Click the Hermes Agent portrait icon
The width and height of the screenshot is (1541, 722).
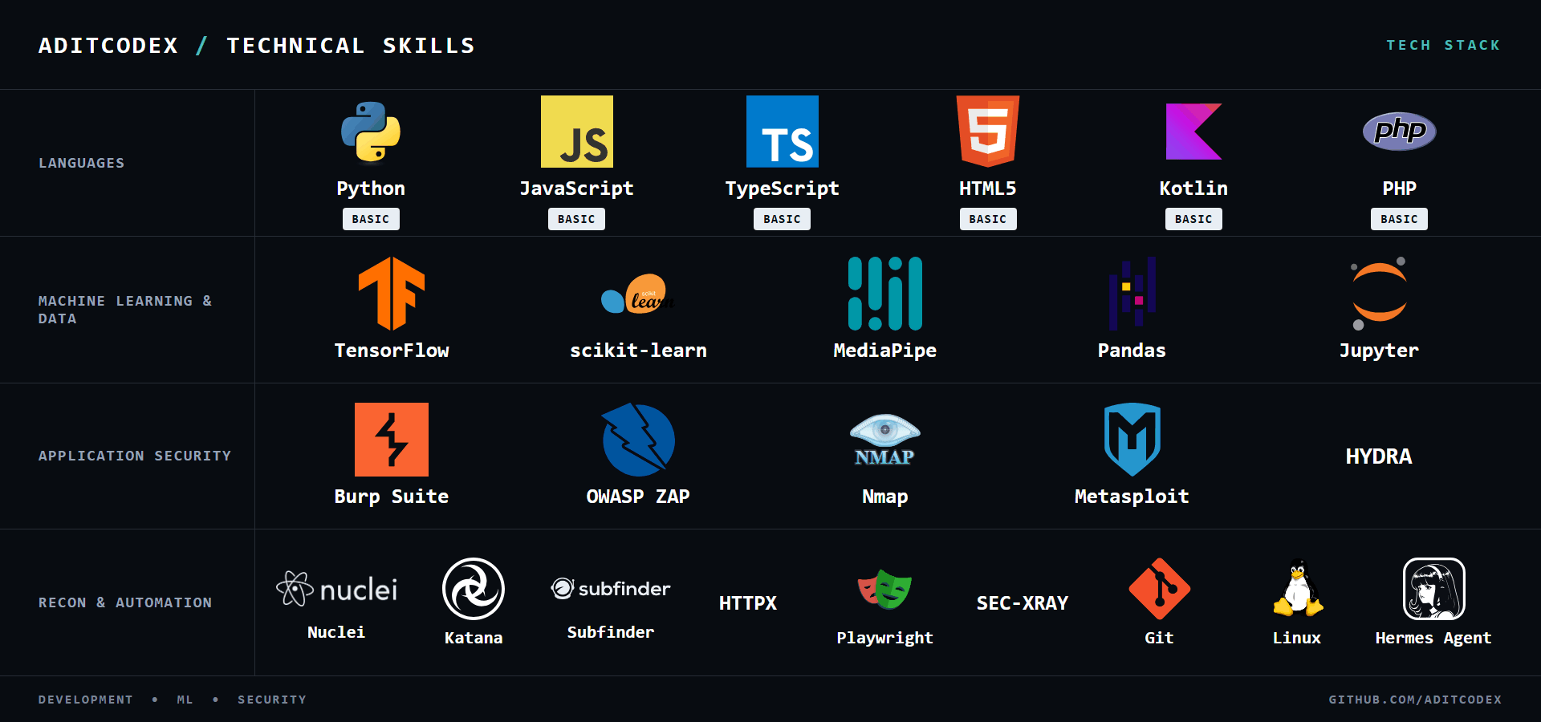click(1433, 589)
